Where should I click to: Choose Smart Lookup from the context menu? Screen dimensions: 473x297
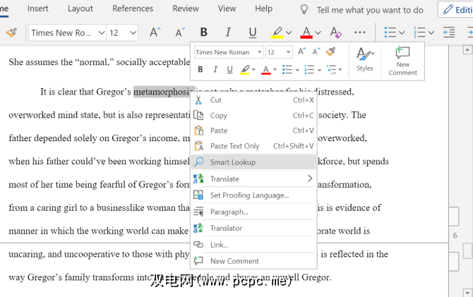[233, 162]
